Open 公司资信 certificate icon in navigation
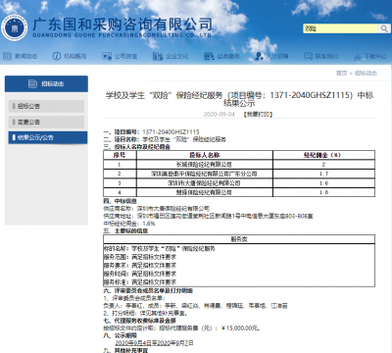392x353 pixels. pos(107,56)
